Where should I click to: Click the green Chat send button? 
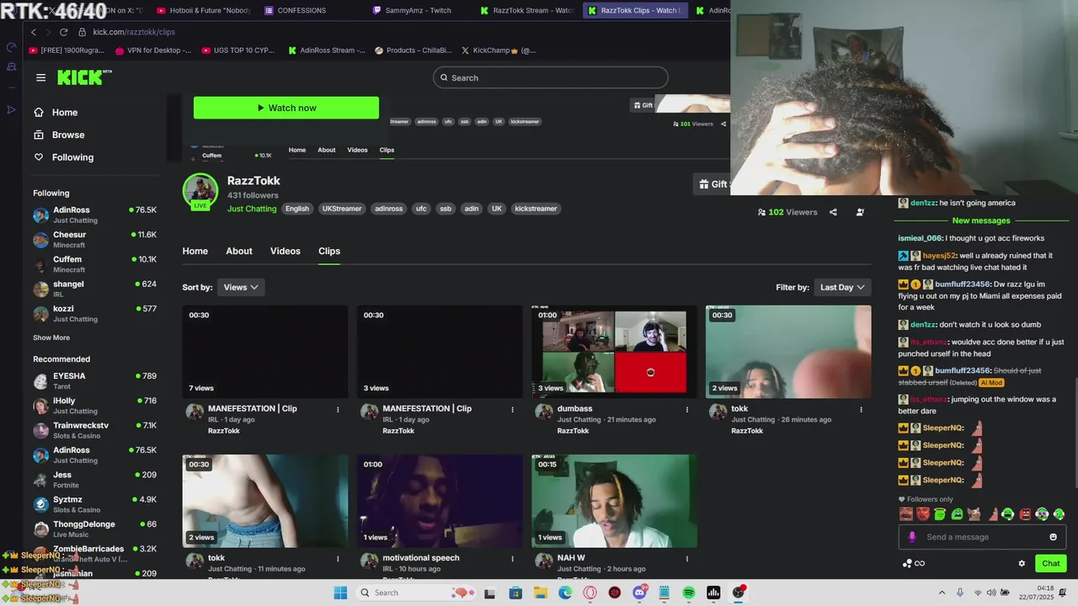coord(1051,564)
